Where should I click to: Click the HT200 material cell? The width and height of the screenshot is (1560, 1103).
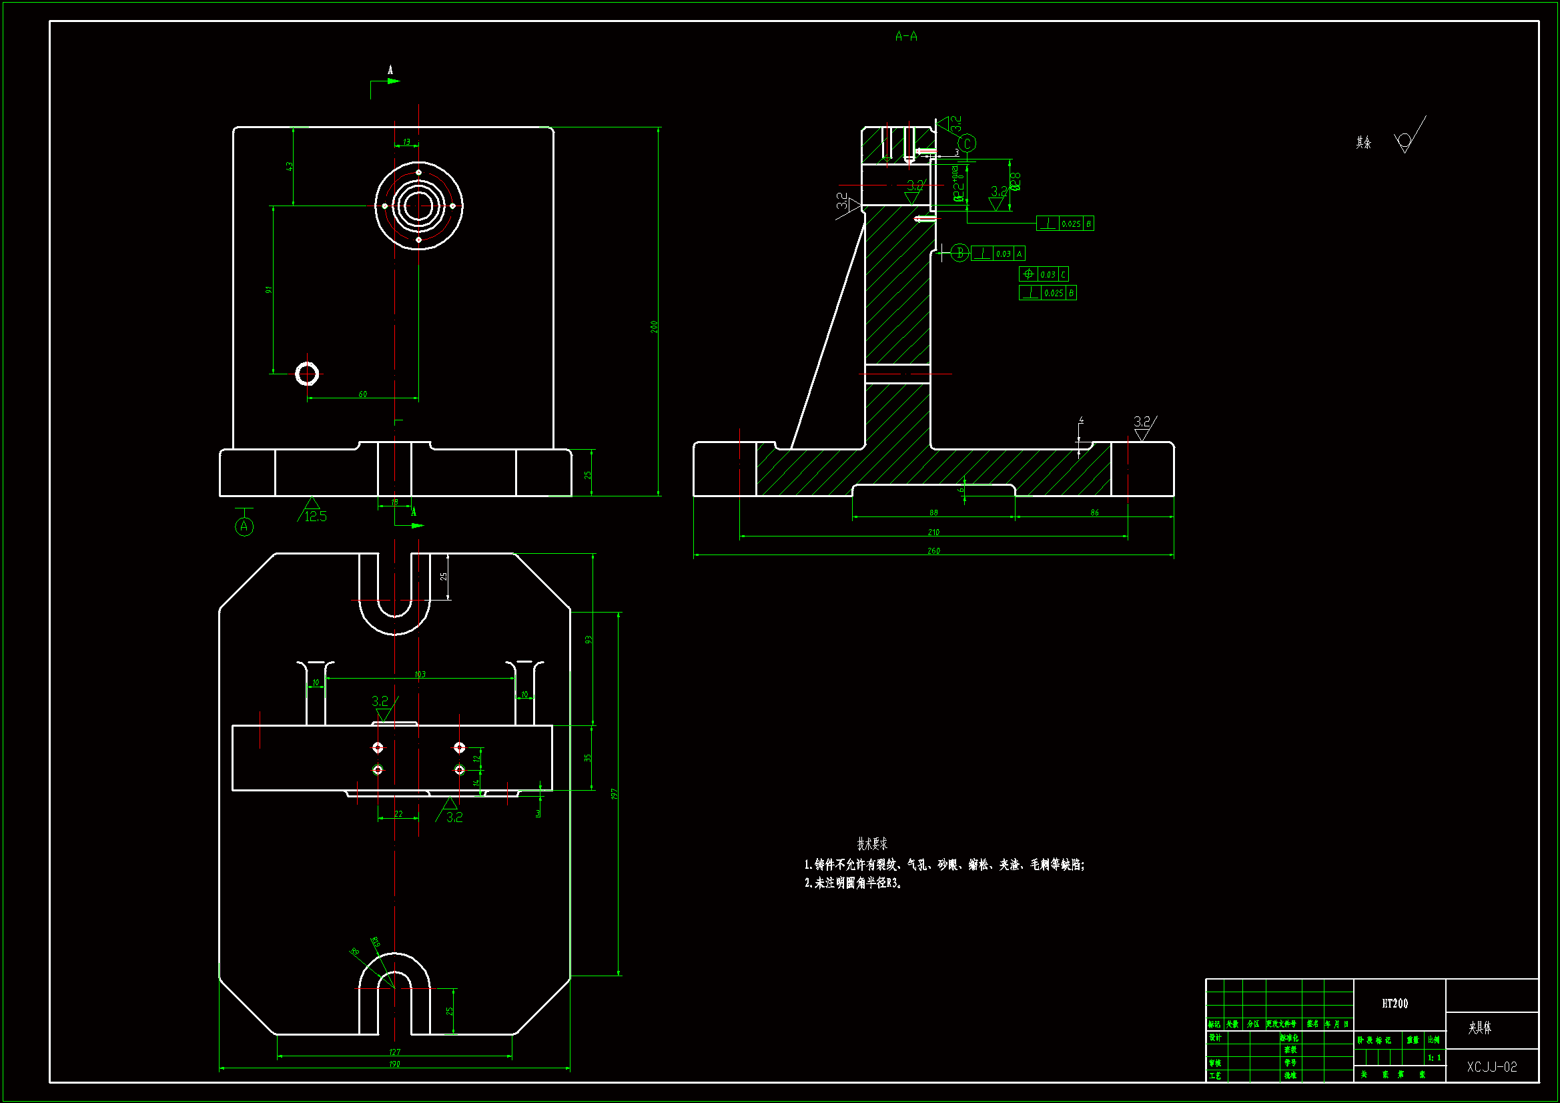pos(1395,1004)
